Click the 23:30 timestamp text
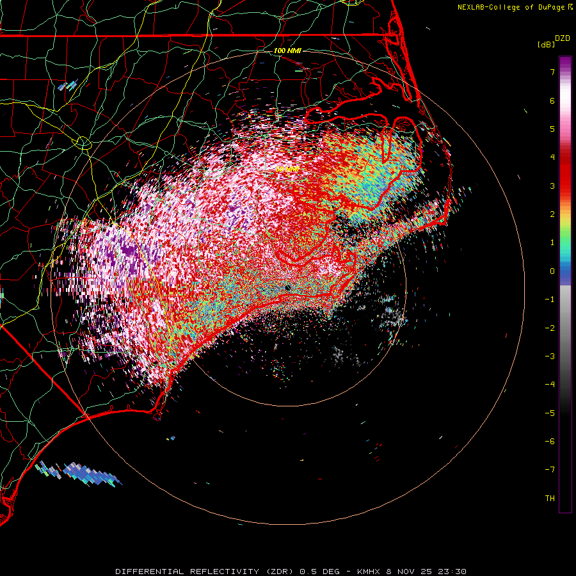Screen dimensions: 576x576 [453, 572]
